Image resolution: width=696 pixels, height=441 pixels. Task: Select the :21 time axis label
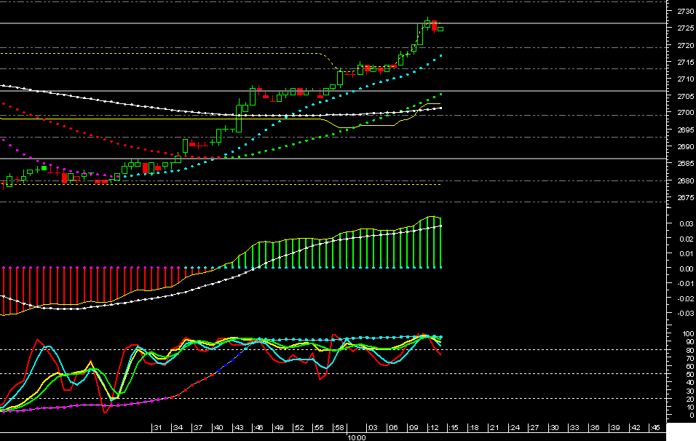click(494, 428)
